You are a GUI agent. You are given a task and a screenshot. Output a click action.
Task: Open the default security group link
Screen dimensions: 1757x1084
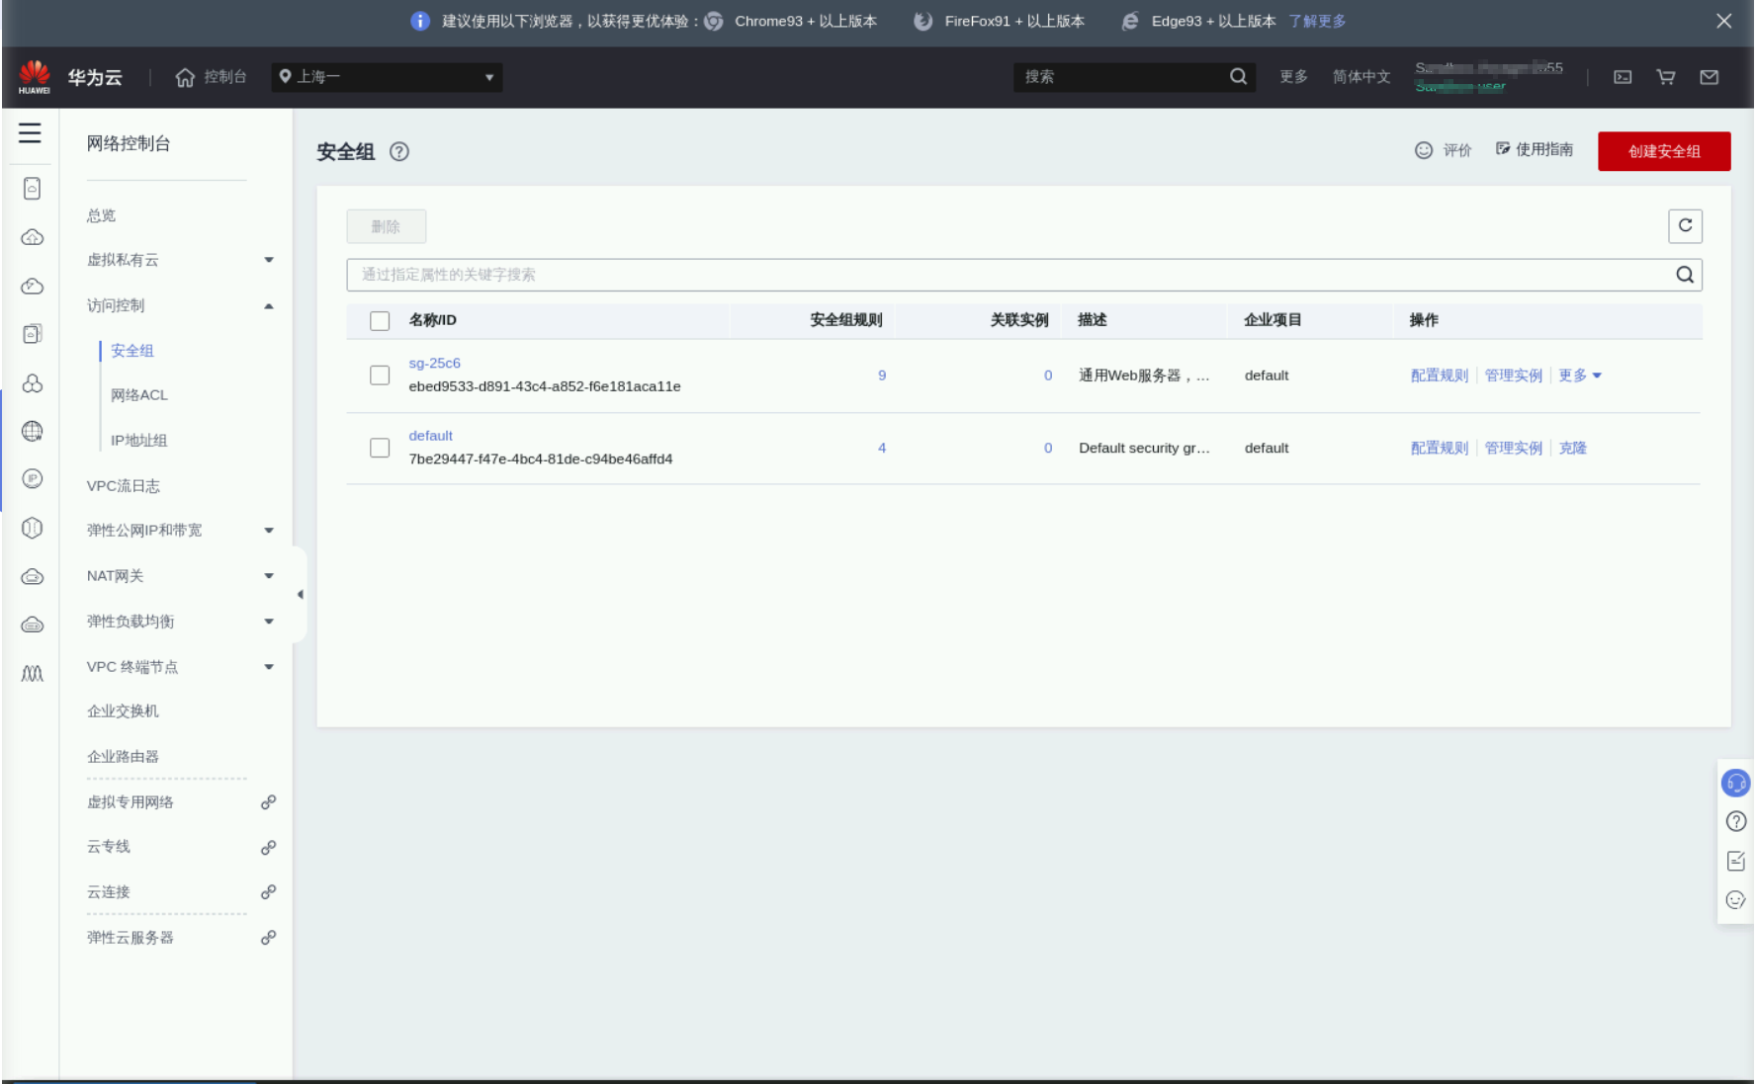pos(431,436)
